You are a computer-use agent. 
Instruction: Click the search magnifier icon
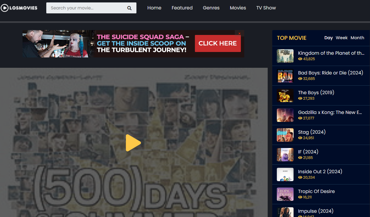point(129,8)
